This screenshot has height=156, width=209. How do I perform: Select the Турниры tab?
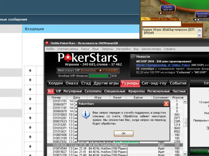coord(130,83)
